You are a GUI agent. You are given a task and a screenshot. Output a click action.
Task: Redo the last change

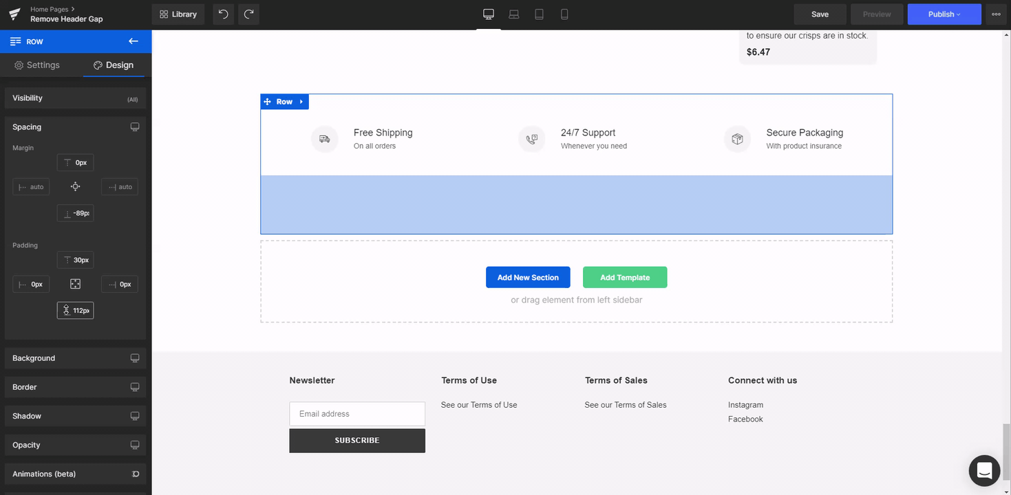(x=249, y=14)
